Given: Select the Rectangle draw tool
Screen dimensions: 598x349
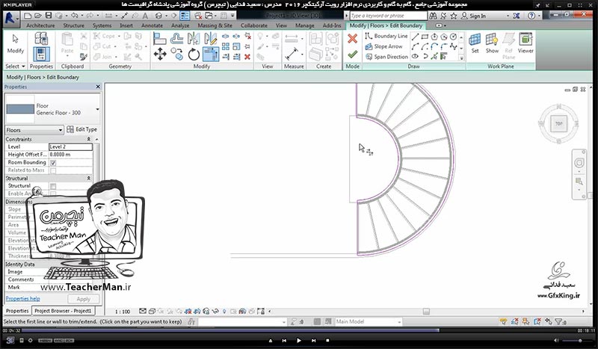Looking at the screenshot, I should click(x=425, y=37).
